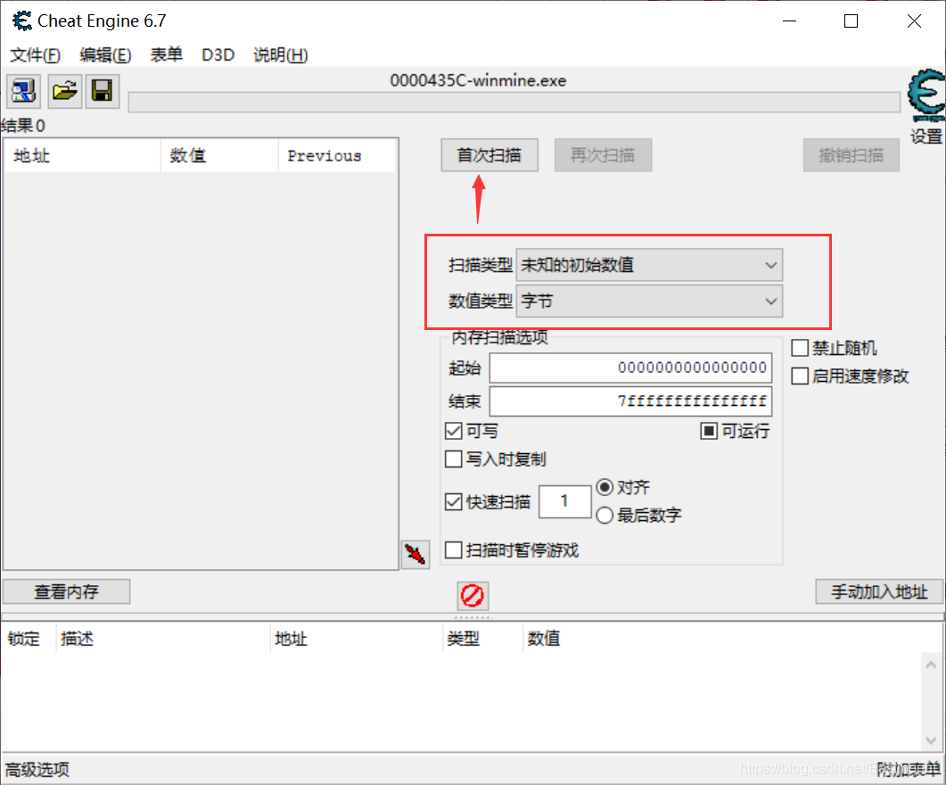The height and width of the screenshot is (785, 946).
Task: Click the 结束 address input field
Action: point(630,401)
